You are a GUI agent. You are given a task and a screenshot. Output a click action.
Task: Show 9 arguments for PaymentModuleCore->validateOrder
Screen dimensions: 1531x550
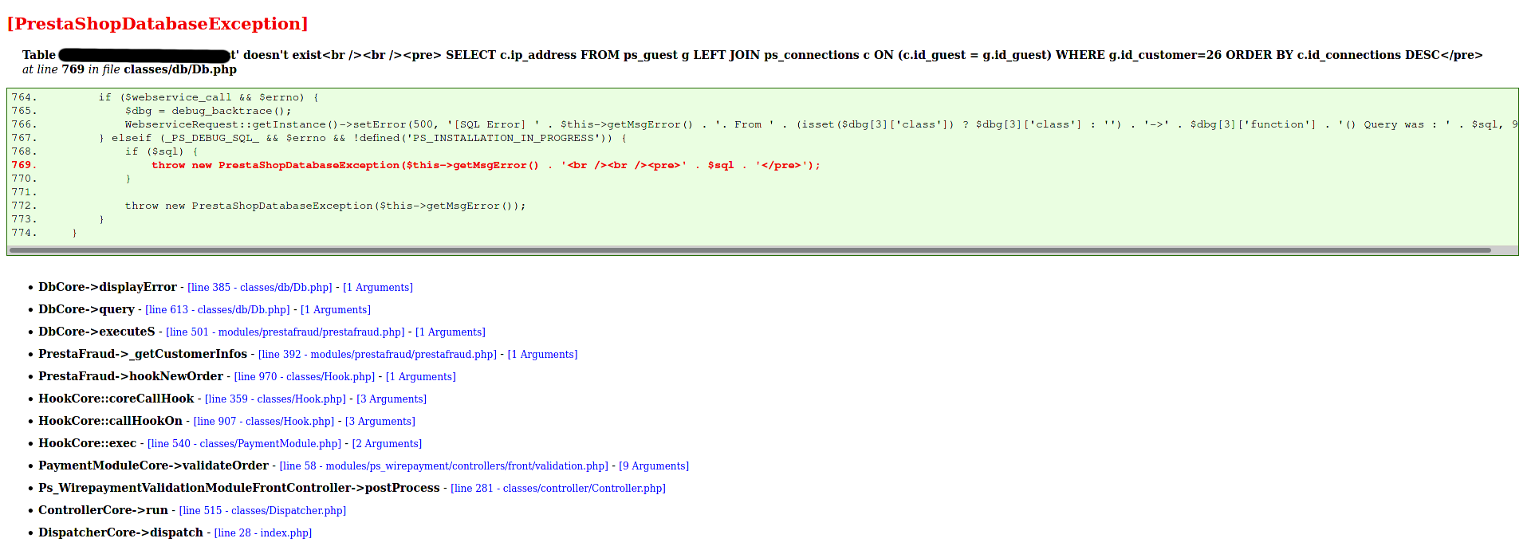654,466
